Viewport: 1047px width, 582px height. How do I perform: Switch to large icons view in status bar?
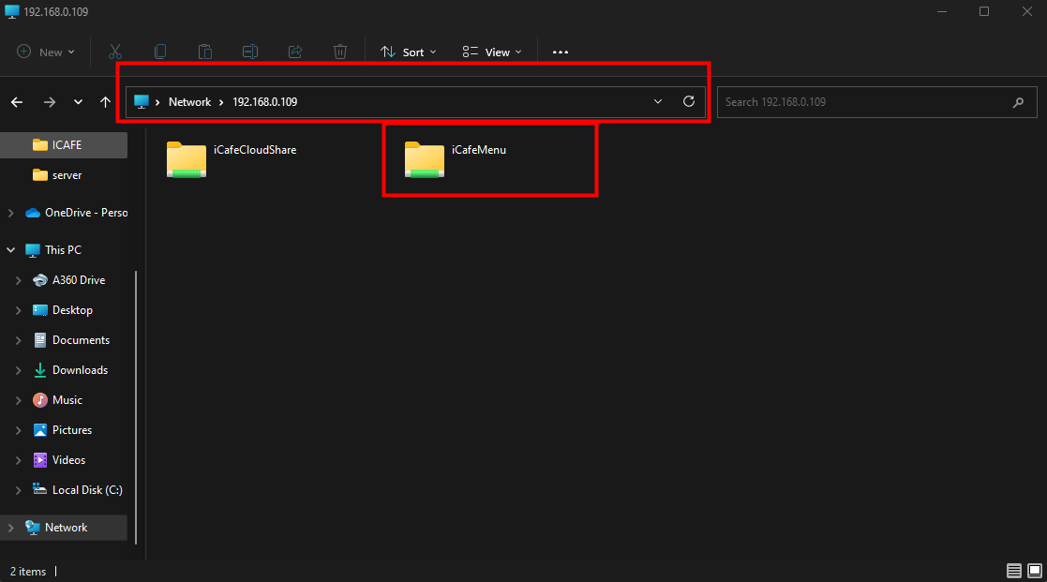(1033, 571)
